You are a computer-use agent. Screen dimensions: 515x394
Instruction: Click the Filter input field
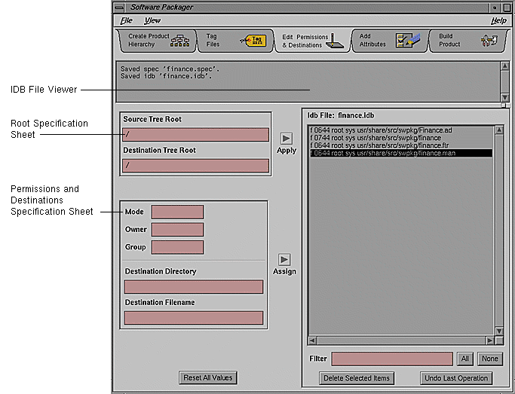(x=392, y=359)
